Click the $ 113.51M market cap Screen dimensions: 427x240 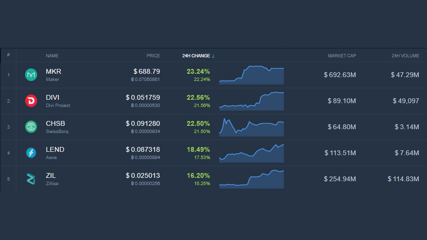pyautogui.click(x=340, y=153)
